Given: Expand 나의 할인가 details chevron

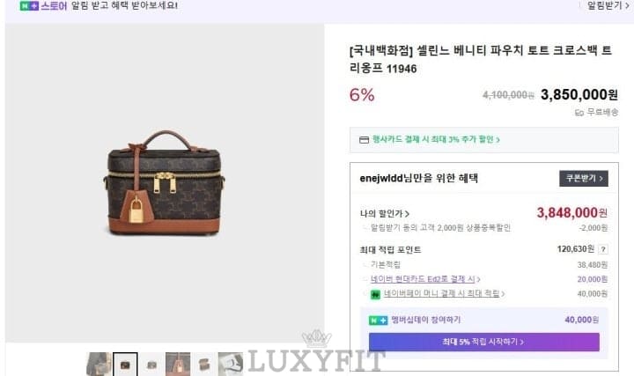Looking at the screenshot, I should (x=407, y=213).
